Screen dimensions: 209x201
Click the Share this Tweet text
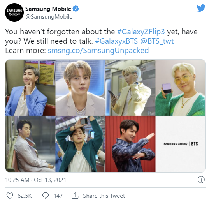coord(104,196)
